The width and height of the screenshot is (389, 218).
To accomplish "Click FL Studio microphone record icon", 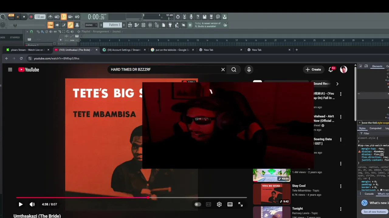I will (191, 17).
